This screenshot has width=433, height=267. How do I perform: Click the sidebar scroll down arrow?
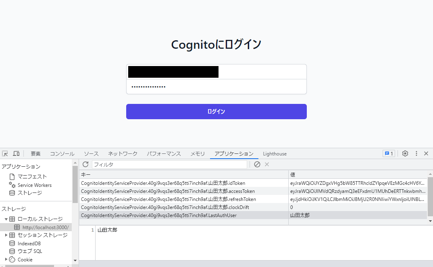pyautogui.click(x=75, y=261)
